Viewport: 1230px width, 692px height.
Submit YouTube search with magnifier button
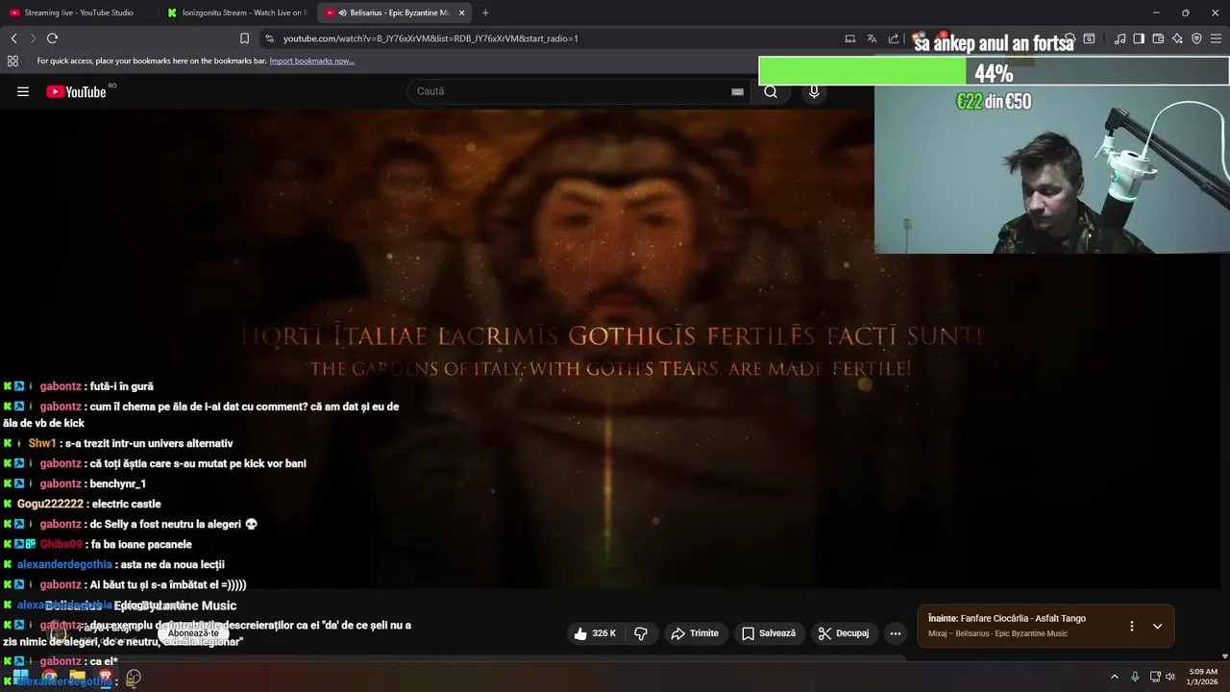(x=771, y=91)
